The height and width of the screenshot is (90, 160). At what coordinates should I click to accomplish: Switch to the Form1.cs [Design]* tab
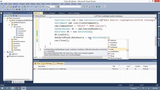(x=49, y=13)
